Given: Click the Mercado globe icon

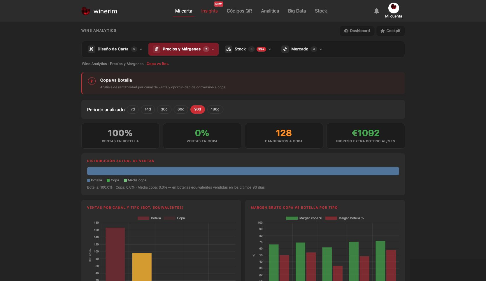Looking at the screenshot, I should pos(285,49).
